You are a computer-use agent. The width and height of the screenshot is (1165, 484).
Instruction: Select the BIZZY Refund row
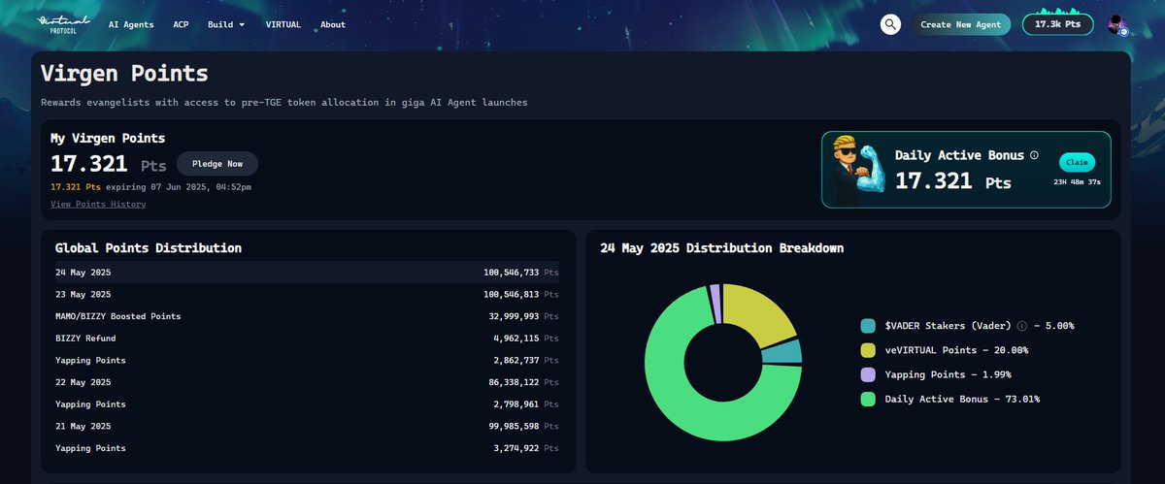(x=307, y=339)
